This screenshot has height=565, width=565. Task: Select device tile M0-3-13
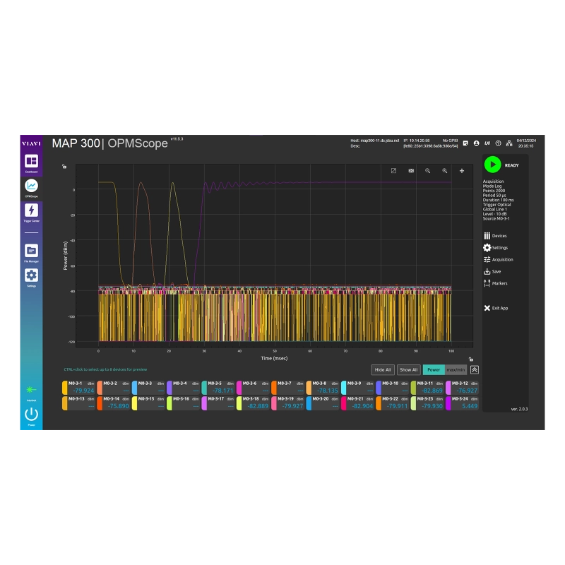pos(78,403)
